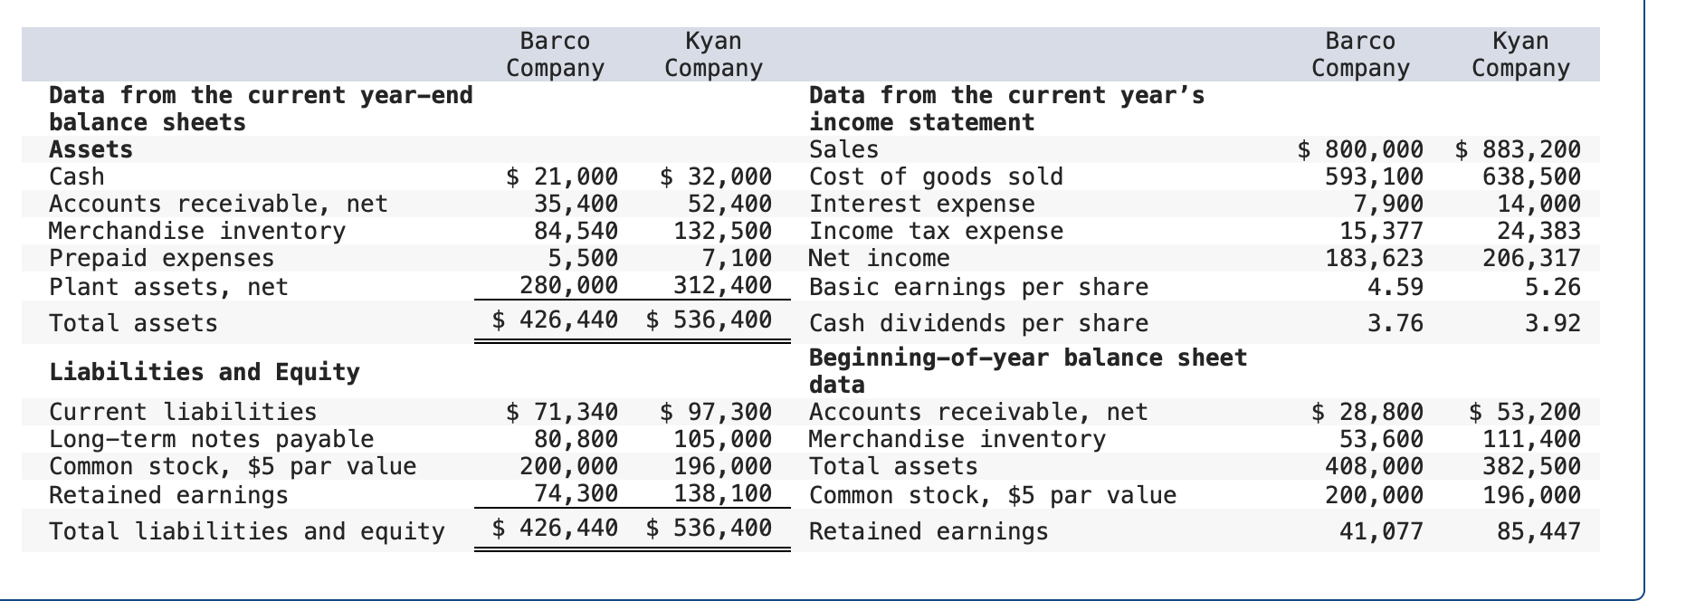
Task: Click Barco net income 183,623
Action: [x=1374, y=258]
